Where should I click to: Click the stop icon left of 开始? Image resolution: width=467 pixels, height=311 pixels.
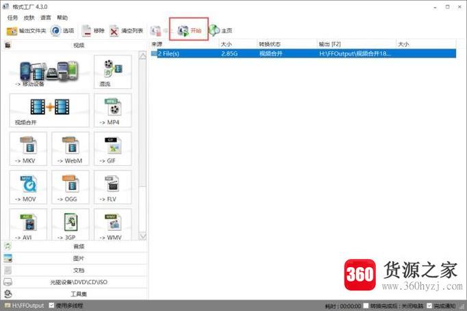tap(155, 31)
